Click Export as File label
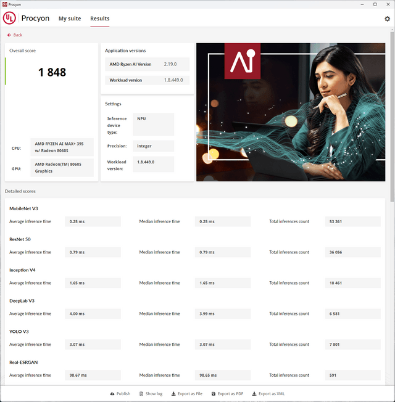Image resolution: width=395 pixels, height=402 pixels. (190, 394)
